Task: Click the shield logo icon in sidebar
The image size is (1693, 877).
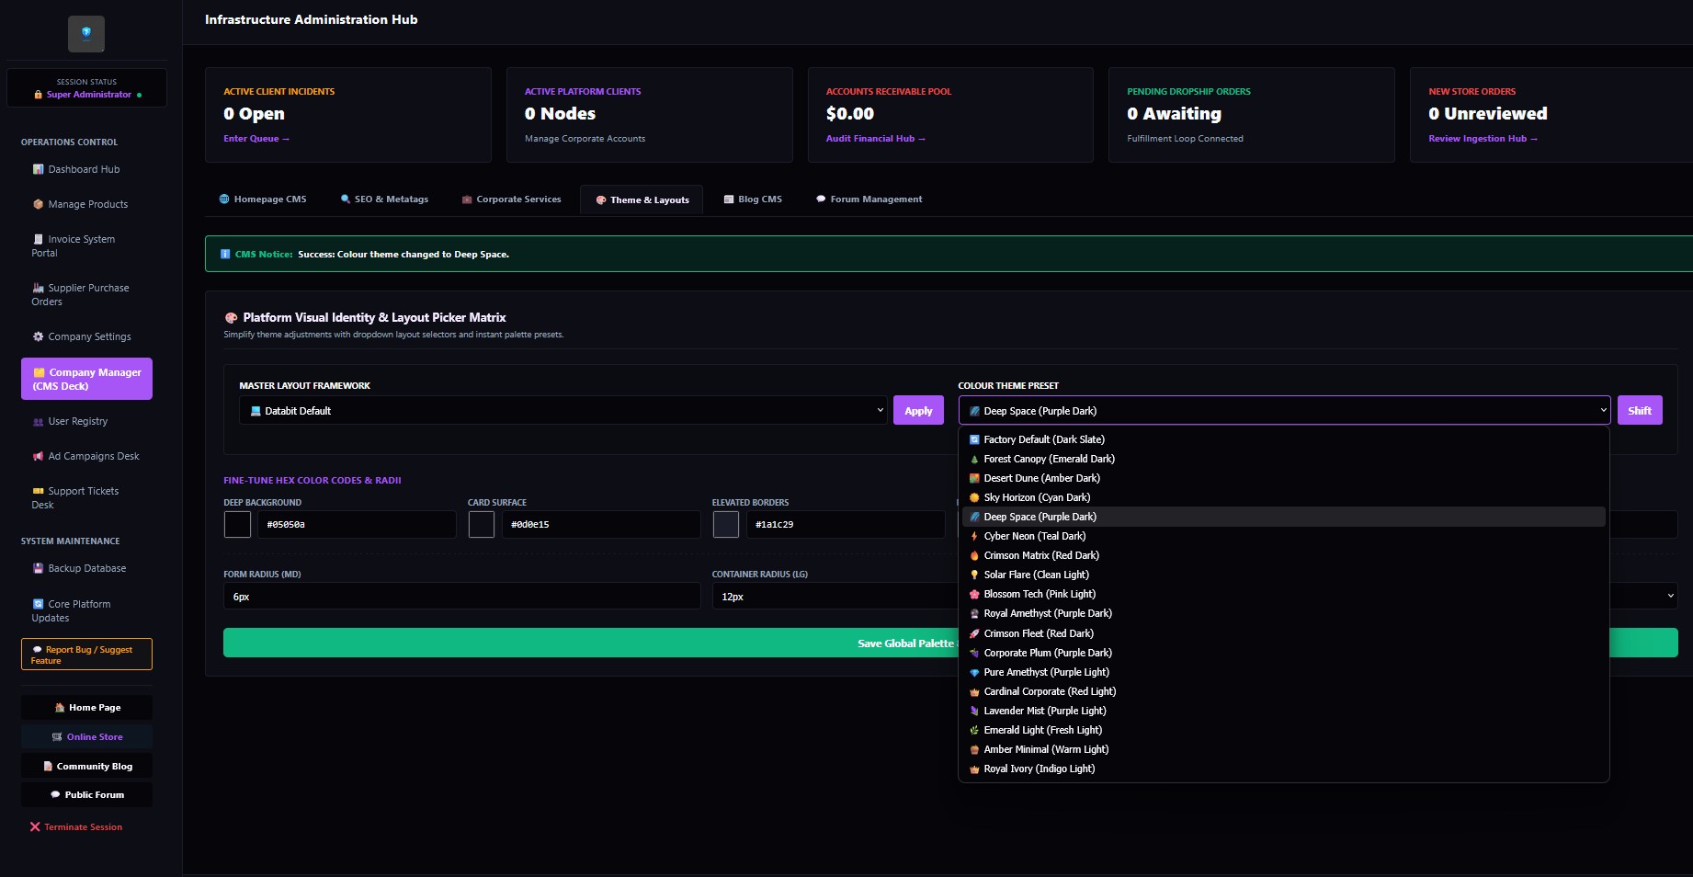Action: coord(86,34)
